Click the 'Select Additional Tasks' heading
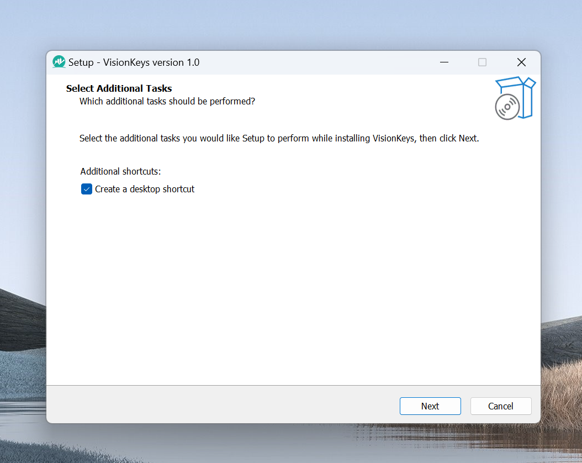The width and height of the screenshot is (582, 463). point(119,88)
